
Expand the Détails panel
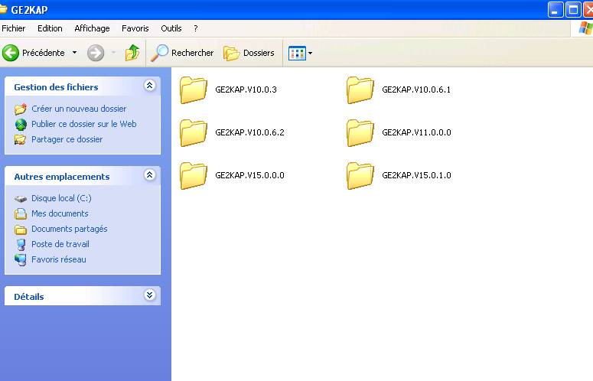tap(150, 295)
